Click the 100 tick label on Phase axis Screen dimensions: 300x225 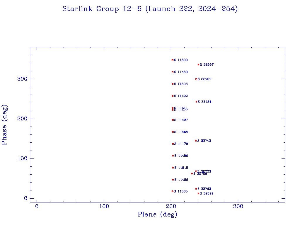22,158
